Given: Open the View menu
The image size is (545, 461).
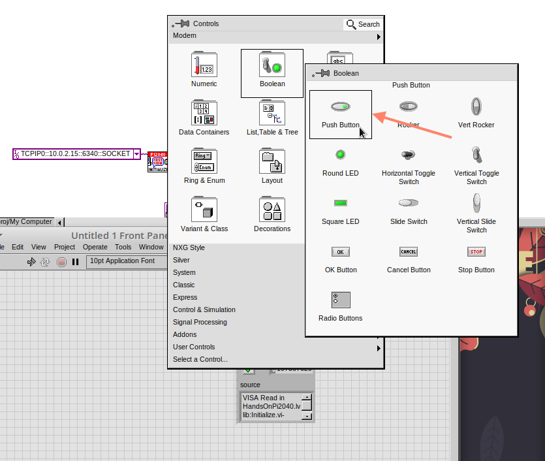Looking at the screenshot, I should 39,247.
